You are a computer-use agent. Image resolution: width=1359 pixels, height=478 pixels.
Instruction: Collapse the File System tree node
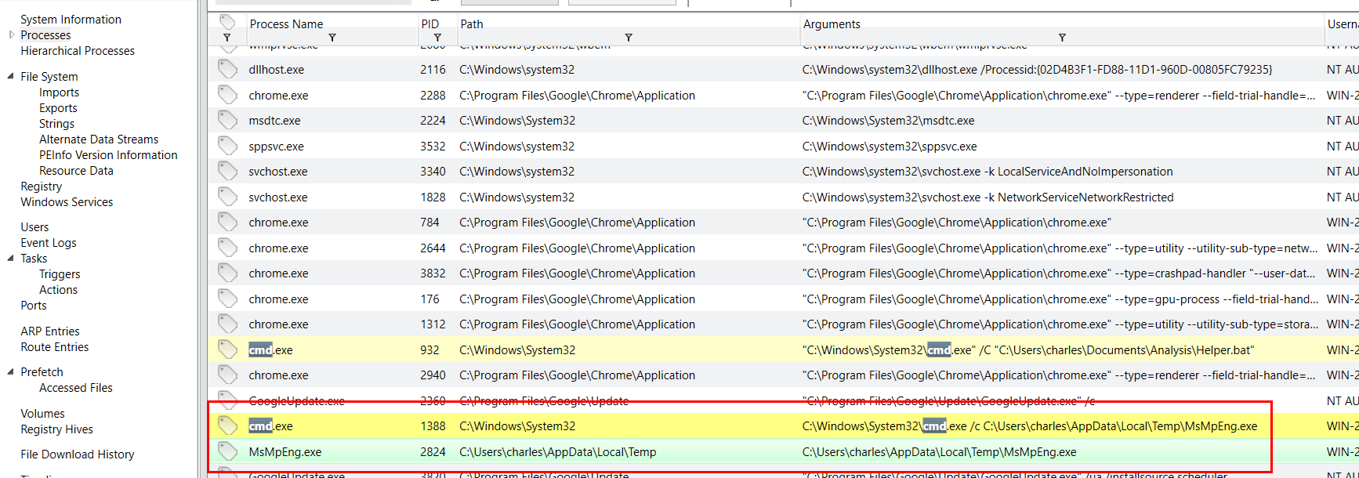tap(11, 77)
